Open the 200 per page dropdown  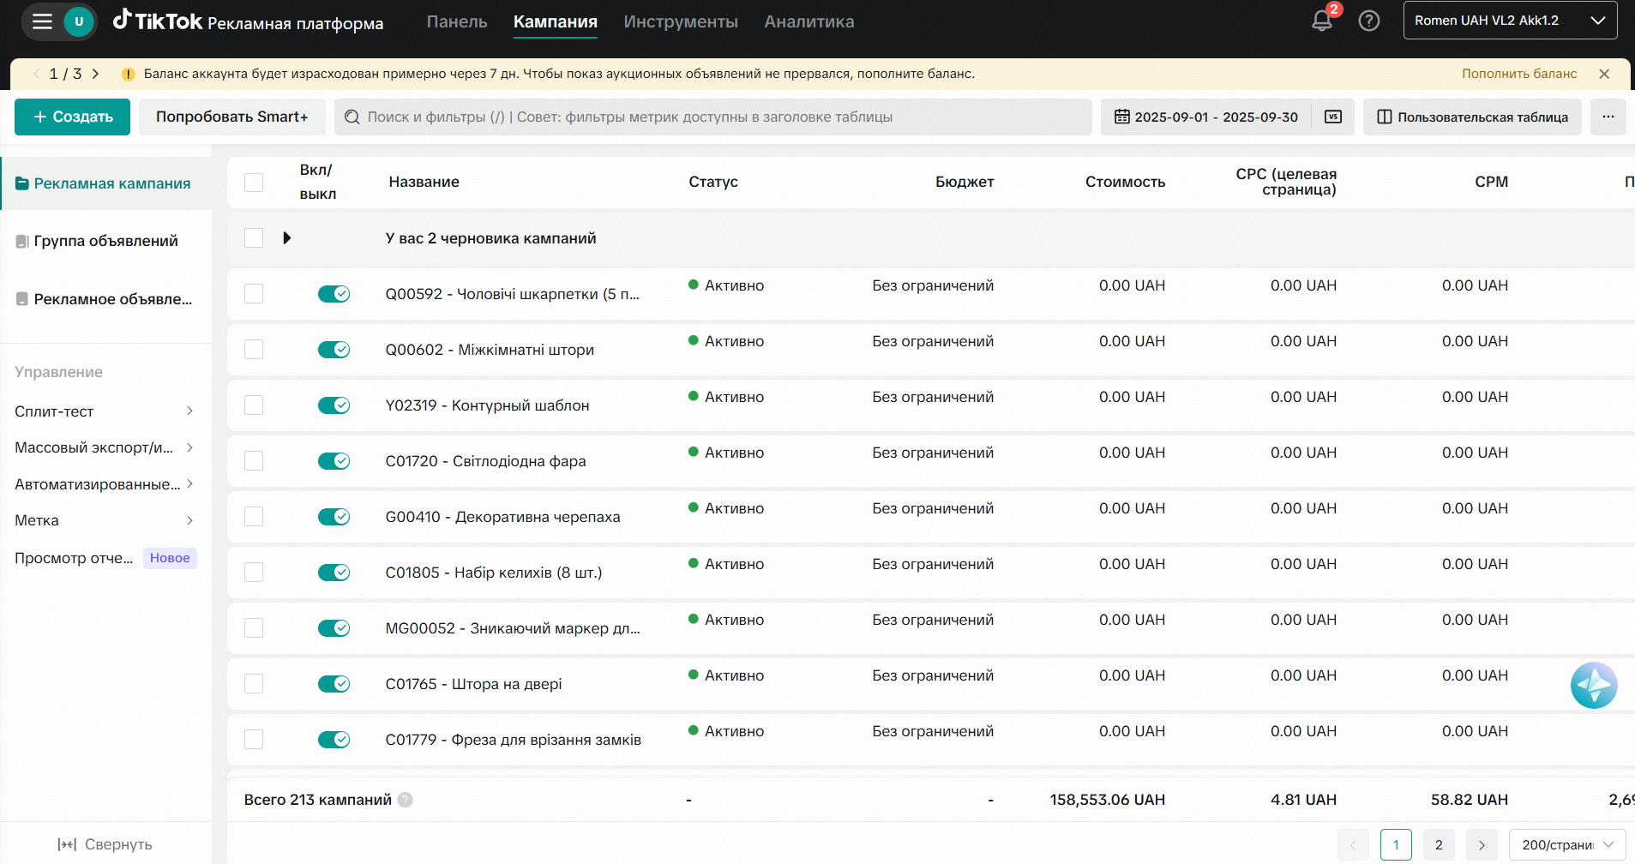pos(1566,844)
